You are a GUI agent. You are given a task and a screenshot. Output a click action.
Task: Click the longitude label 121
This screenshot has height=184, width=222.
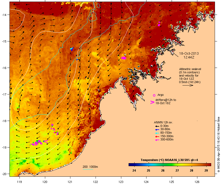(70, 182)
